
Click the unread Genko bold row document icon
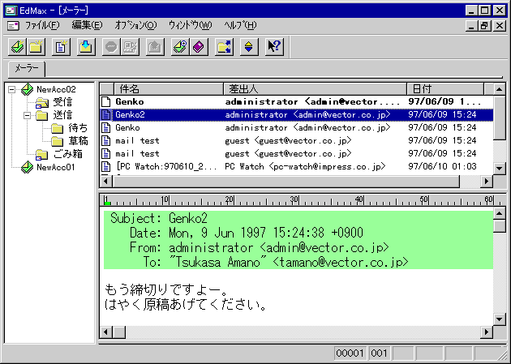point(106,101)
